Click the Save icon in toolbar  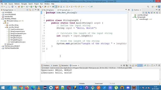[6, 7]
